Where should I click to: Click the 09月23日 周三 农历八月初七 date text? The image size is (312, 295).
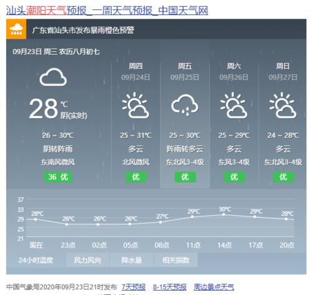click(x=56, y=52)
